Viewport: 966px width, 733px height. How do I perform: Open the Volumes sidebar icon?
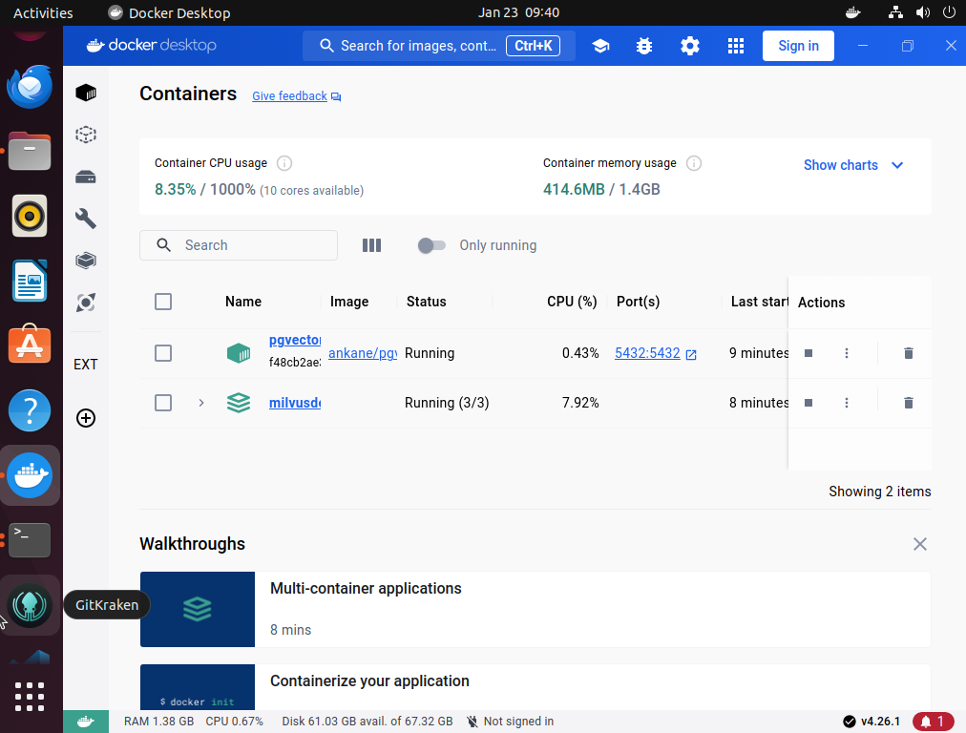[x=86, y=178]
